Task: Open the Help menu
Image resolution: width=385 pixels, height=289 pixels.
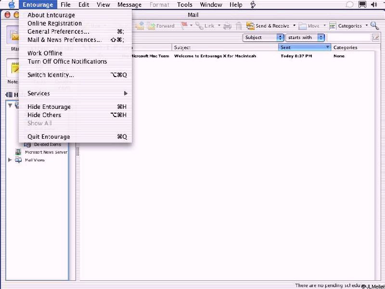Action: [236, 4]
